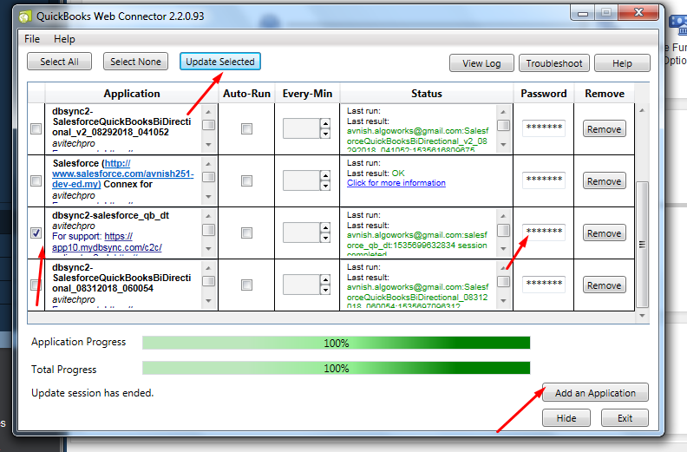687x452 pixels.
Task: Click the application list scroll-up arrow
Action: coord(642,110)
